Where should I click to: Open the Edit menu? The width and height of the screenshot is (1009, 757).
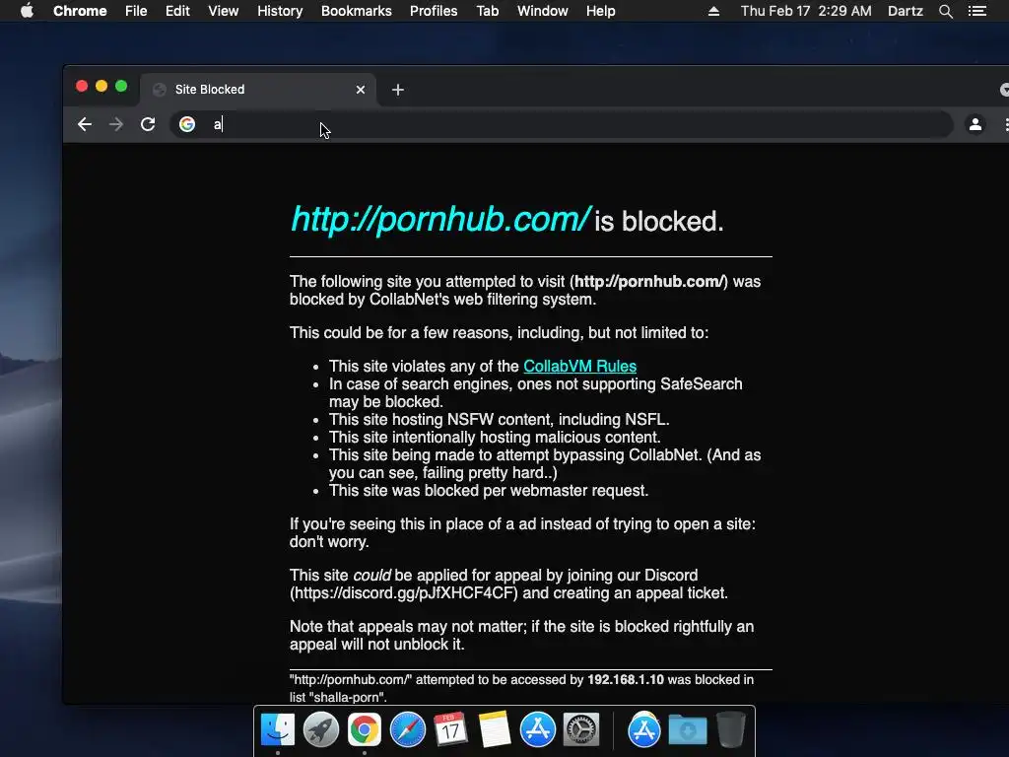tap(177, 11)
